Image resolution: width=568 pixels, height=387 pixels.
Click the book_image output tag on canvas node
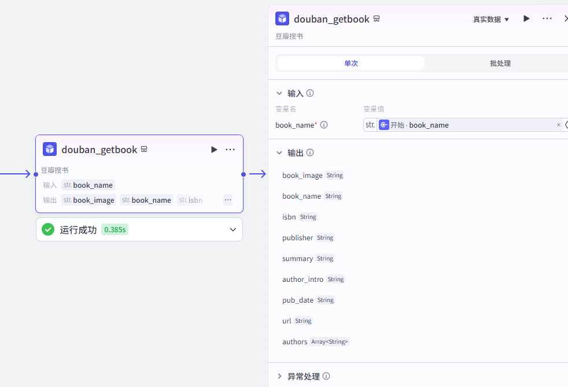pyautogui.click(x=88, y=200)
